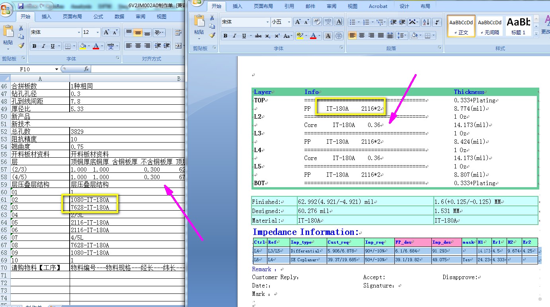Click Word bullets list icon
This screenshot has height=307, width=550.
352,22
